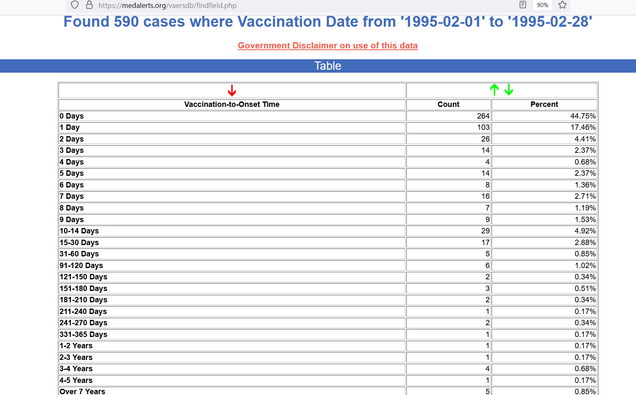The width and height of the screenshot is (636, 395).
Task: Click the '0 Days' row label
Action: (72, 116)
